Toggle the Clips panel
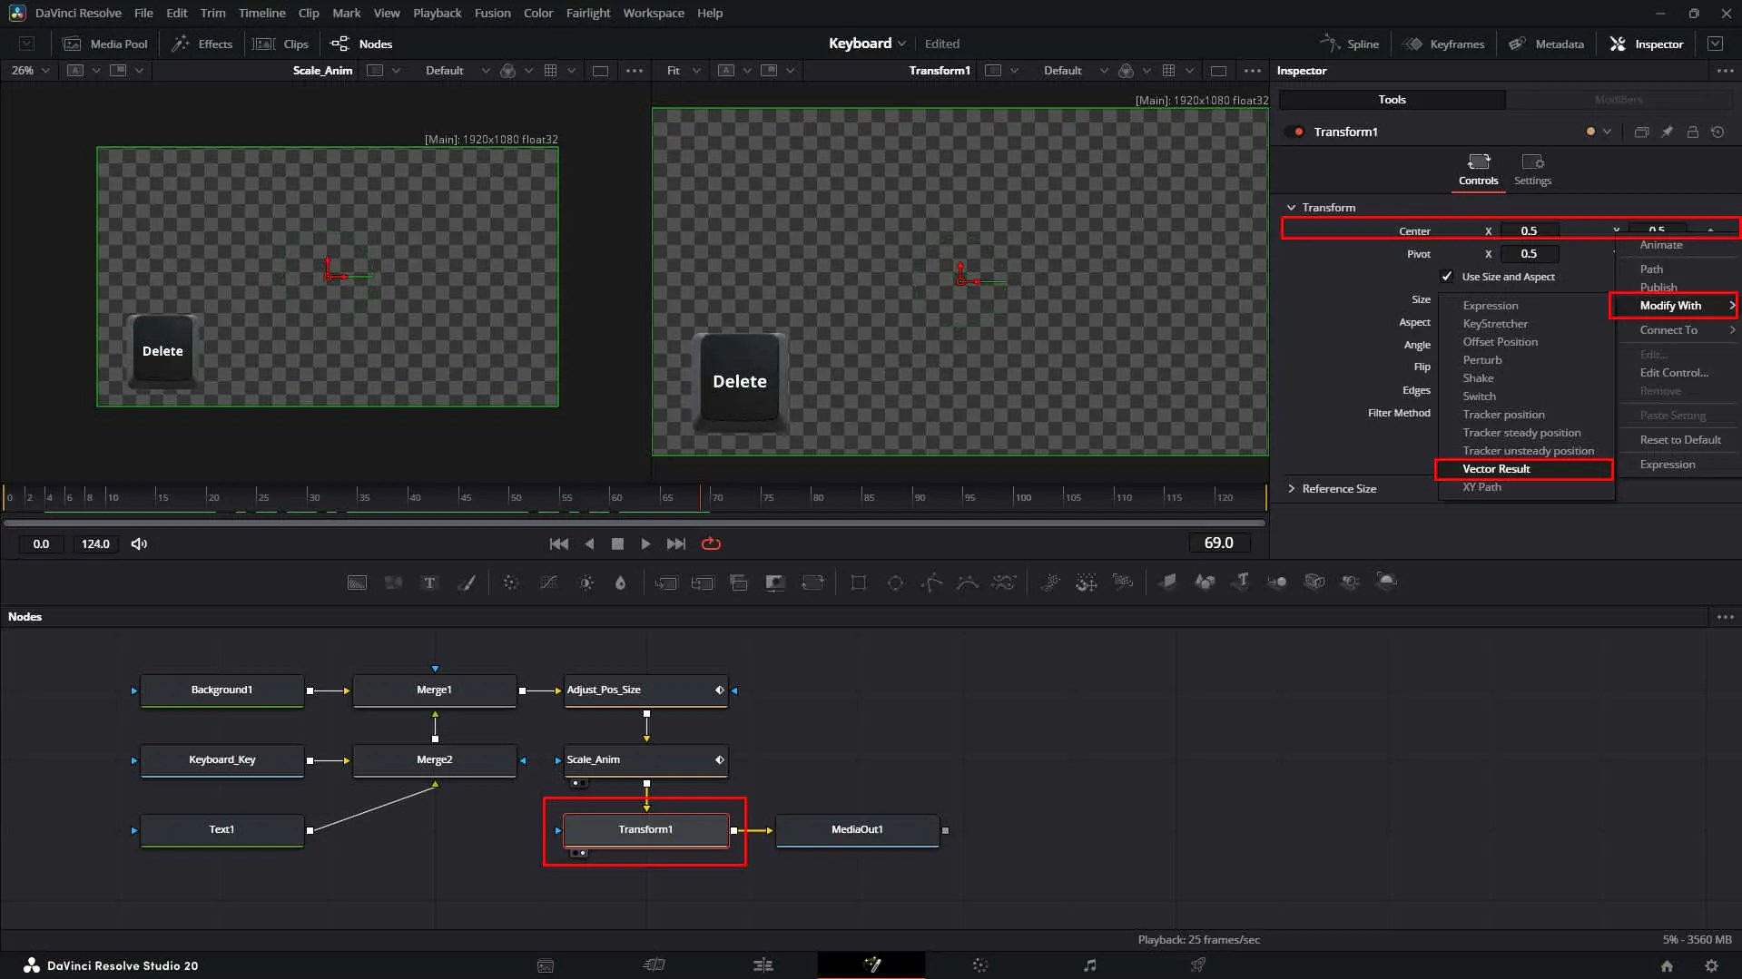The height and width of the screenshot is (979, 1742). [280, 44]
